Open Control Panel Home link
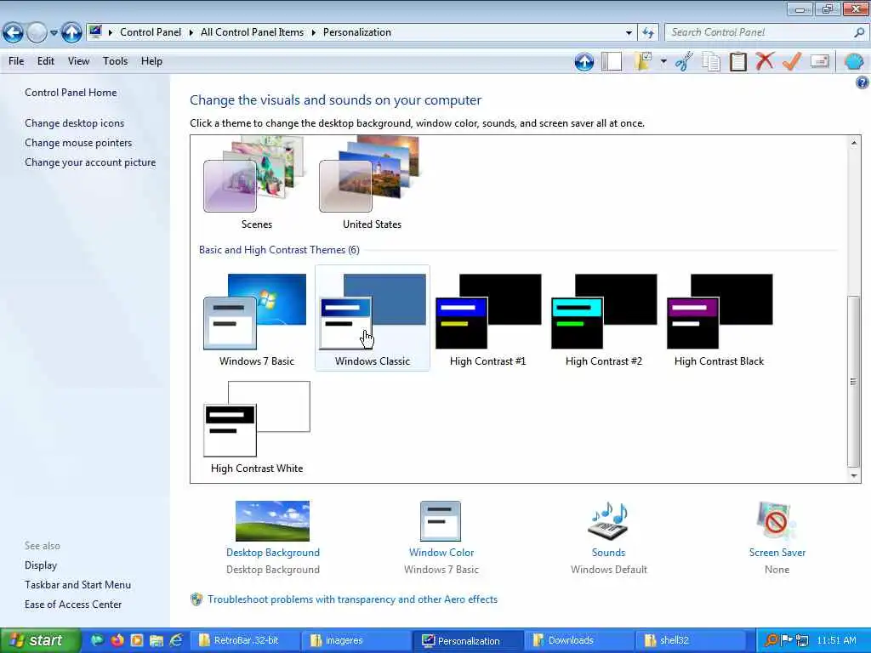This screenshot has height=653, width=871. [71, 93]
